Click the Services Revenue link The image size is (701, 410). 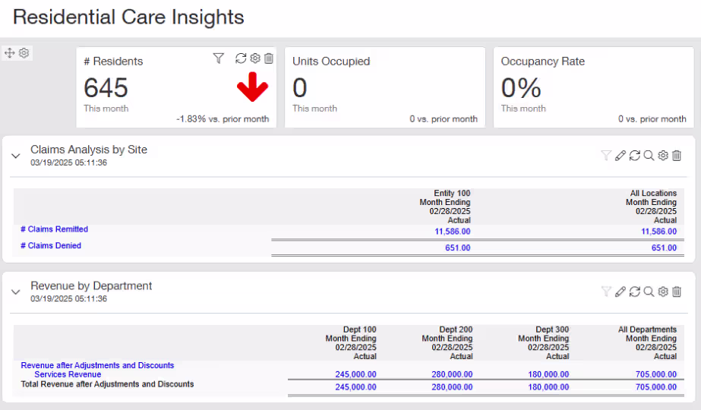pos(68,374)
